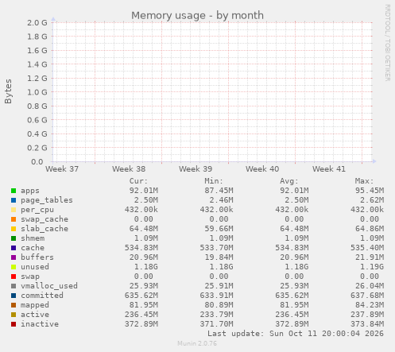Click the green apps legend swatch

(x=14, y=191)
